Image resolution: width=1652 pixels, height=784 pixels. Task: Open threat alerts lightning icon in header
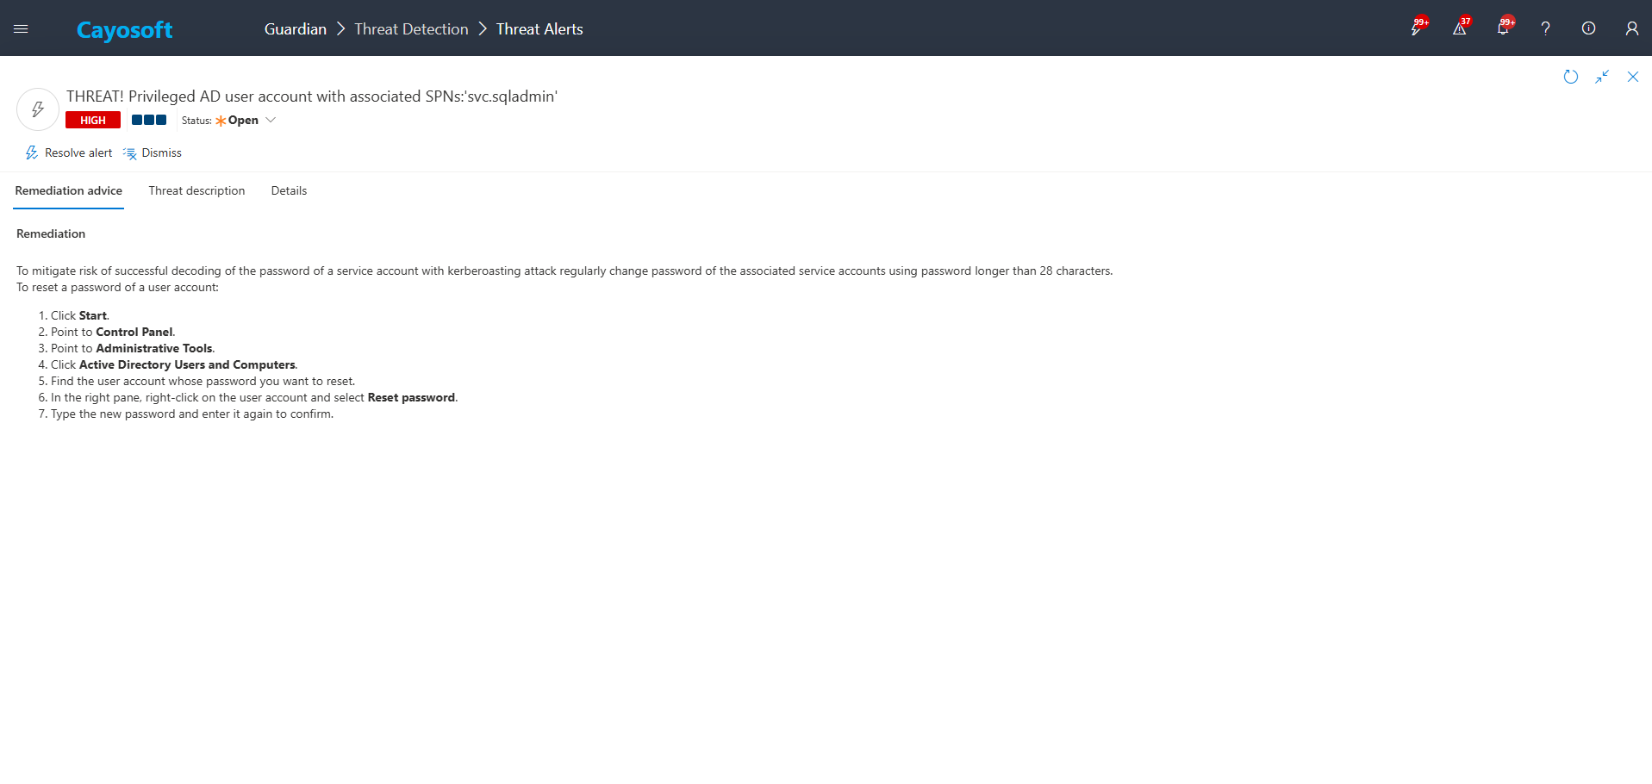point(1416,29)
